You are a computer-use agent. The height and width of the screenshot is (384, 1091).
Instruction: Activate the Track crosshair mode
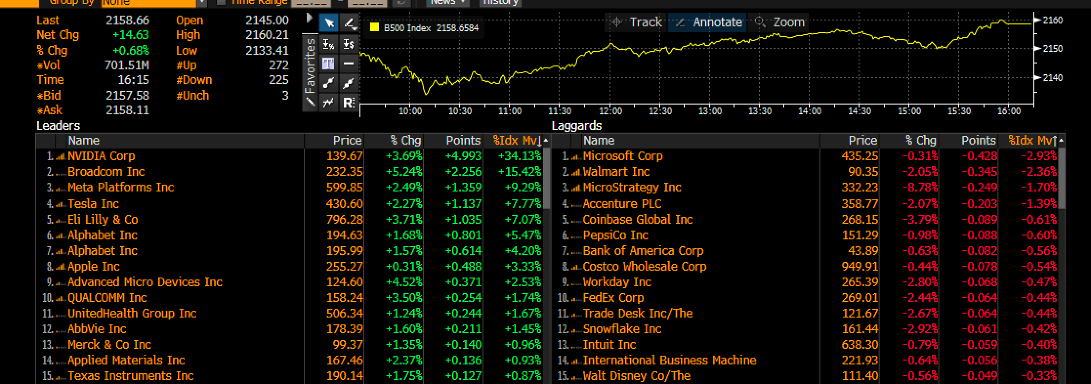[637, 22]
